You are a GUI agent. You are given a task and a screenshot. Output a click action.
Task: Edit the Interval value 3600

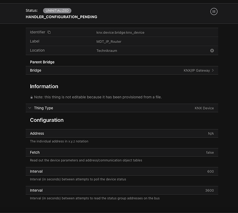click(209, 190)
